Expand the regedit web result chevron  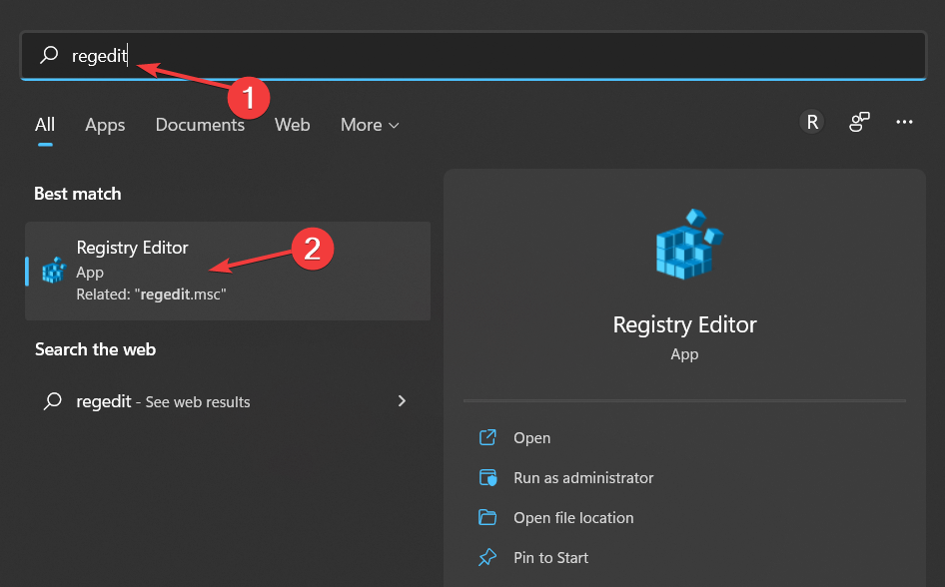(x=402, y=401)
